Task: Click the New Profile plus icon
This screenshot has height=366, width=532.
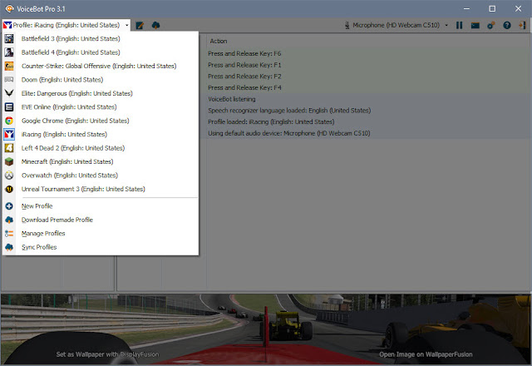Action: tap(9, 206)
